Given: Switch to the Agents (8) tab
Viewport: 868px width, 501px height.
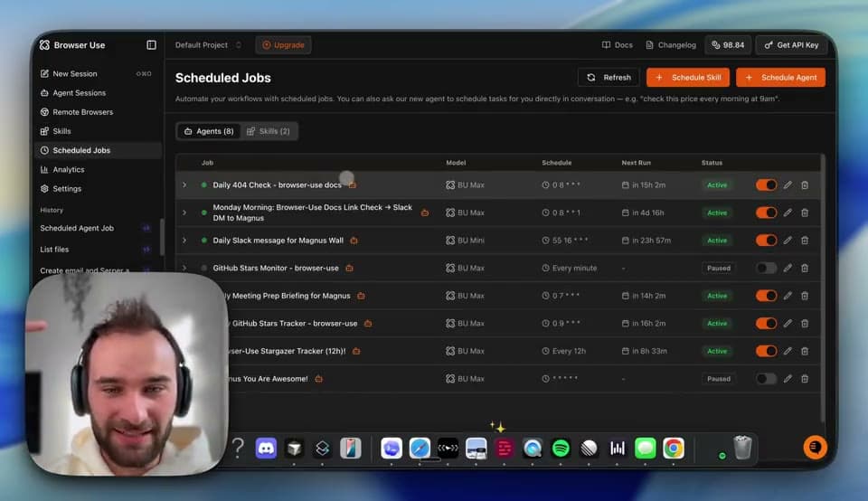Looking at the screenshot, I should pos(209,131).
